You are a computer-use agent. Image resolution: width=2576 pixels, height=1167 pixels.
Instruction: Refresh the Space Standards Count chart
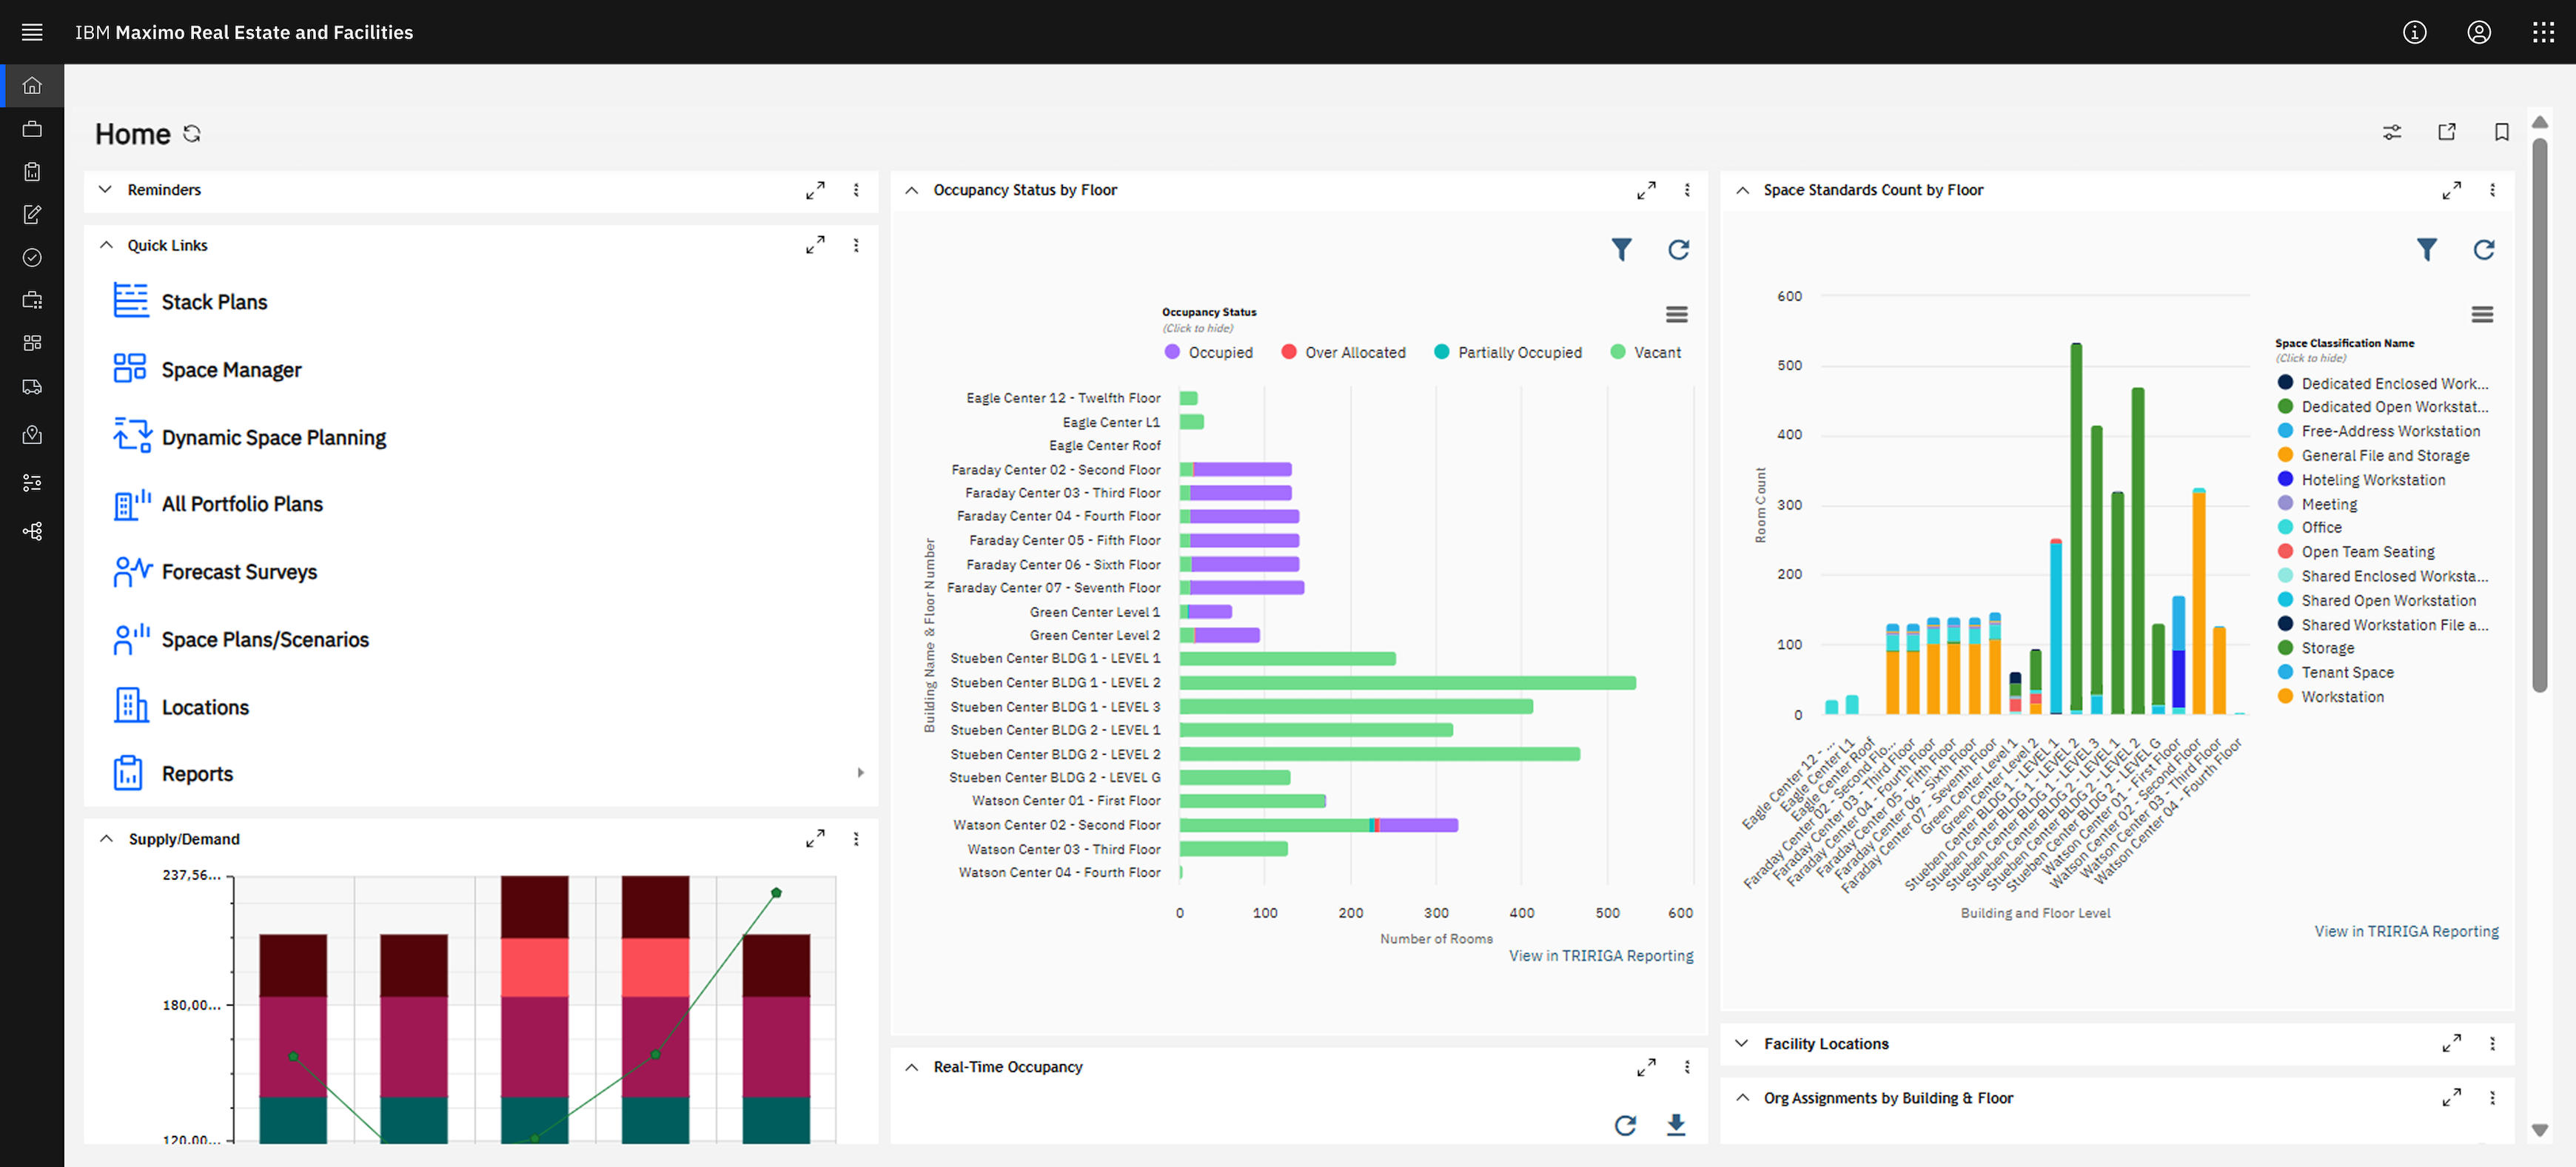tap(2483, 249)
